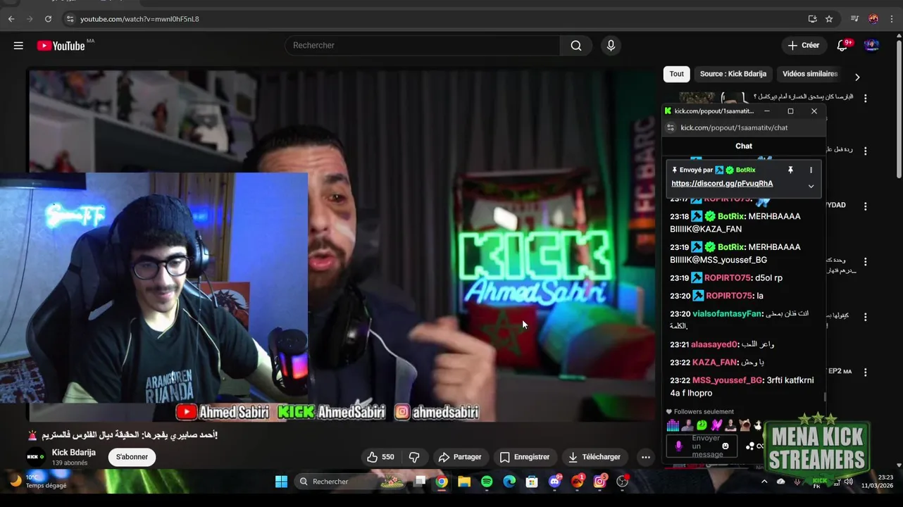Click username alaasayed0 in chat
This screenshot has height=507, width=903.
point(714,344)
